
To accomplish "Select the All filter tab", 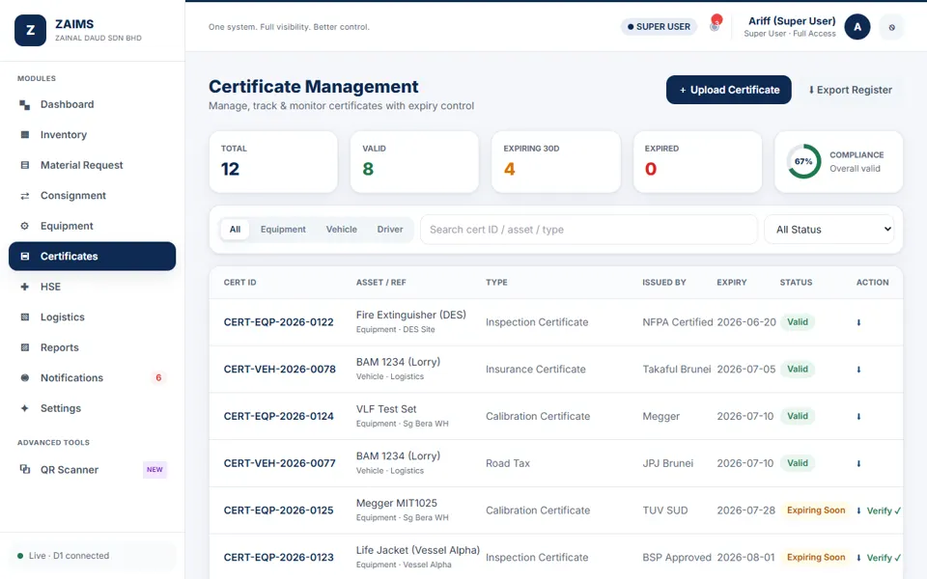I will pos(235,230).
